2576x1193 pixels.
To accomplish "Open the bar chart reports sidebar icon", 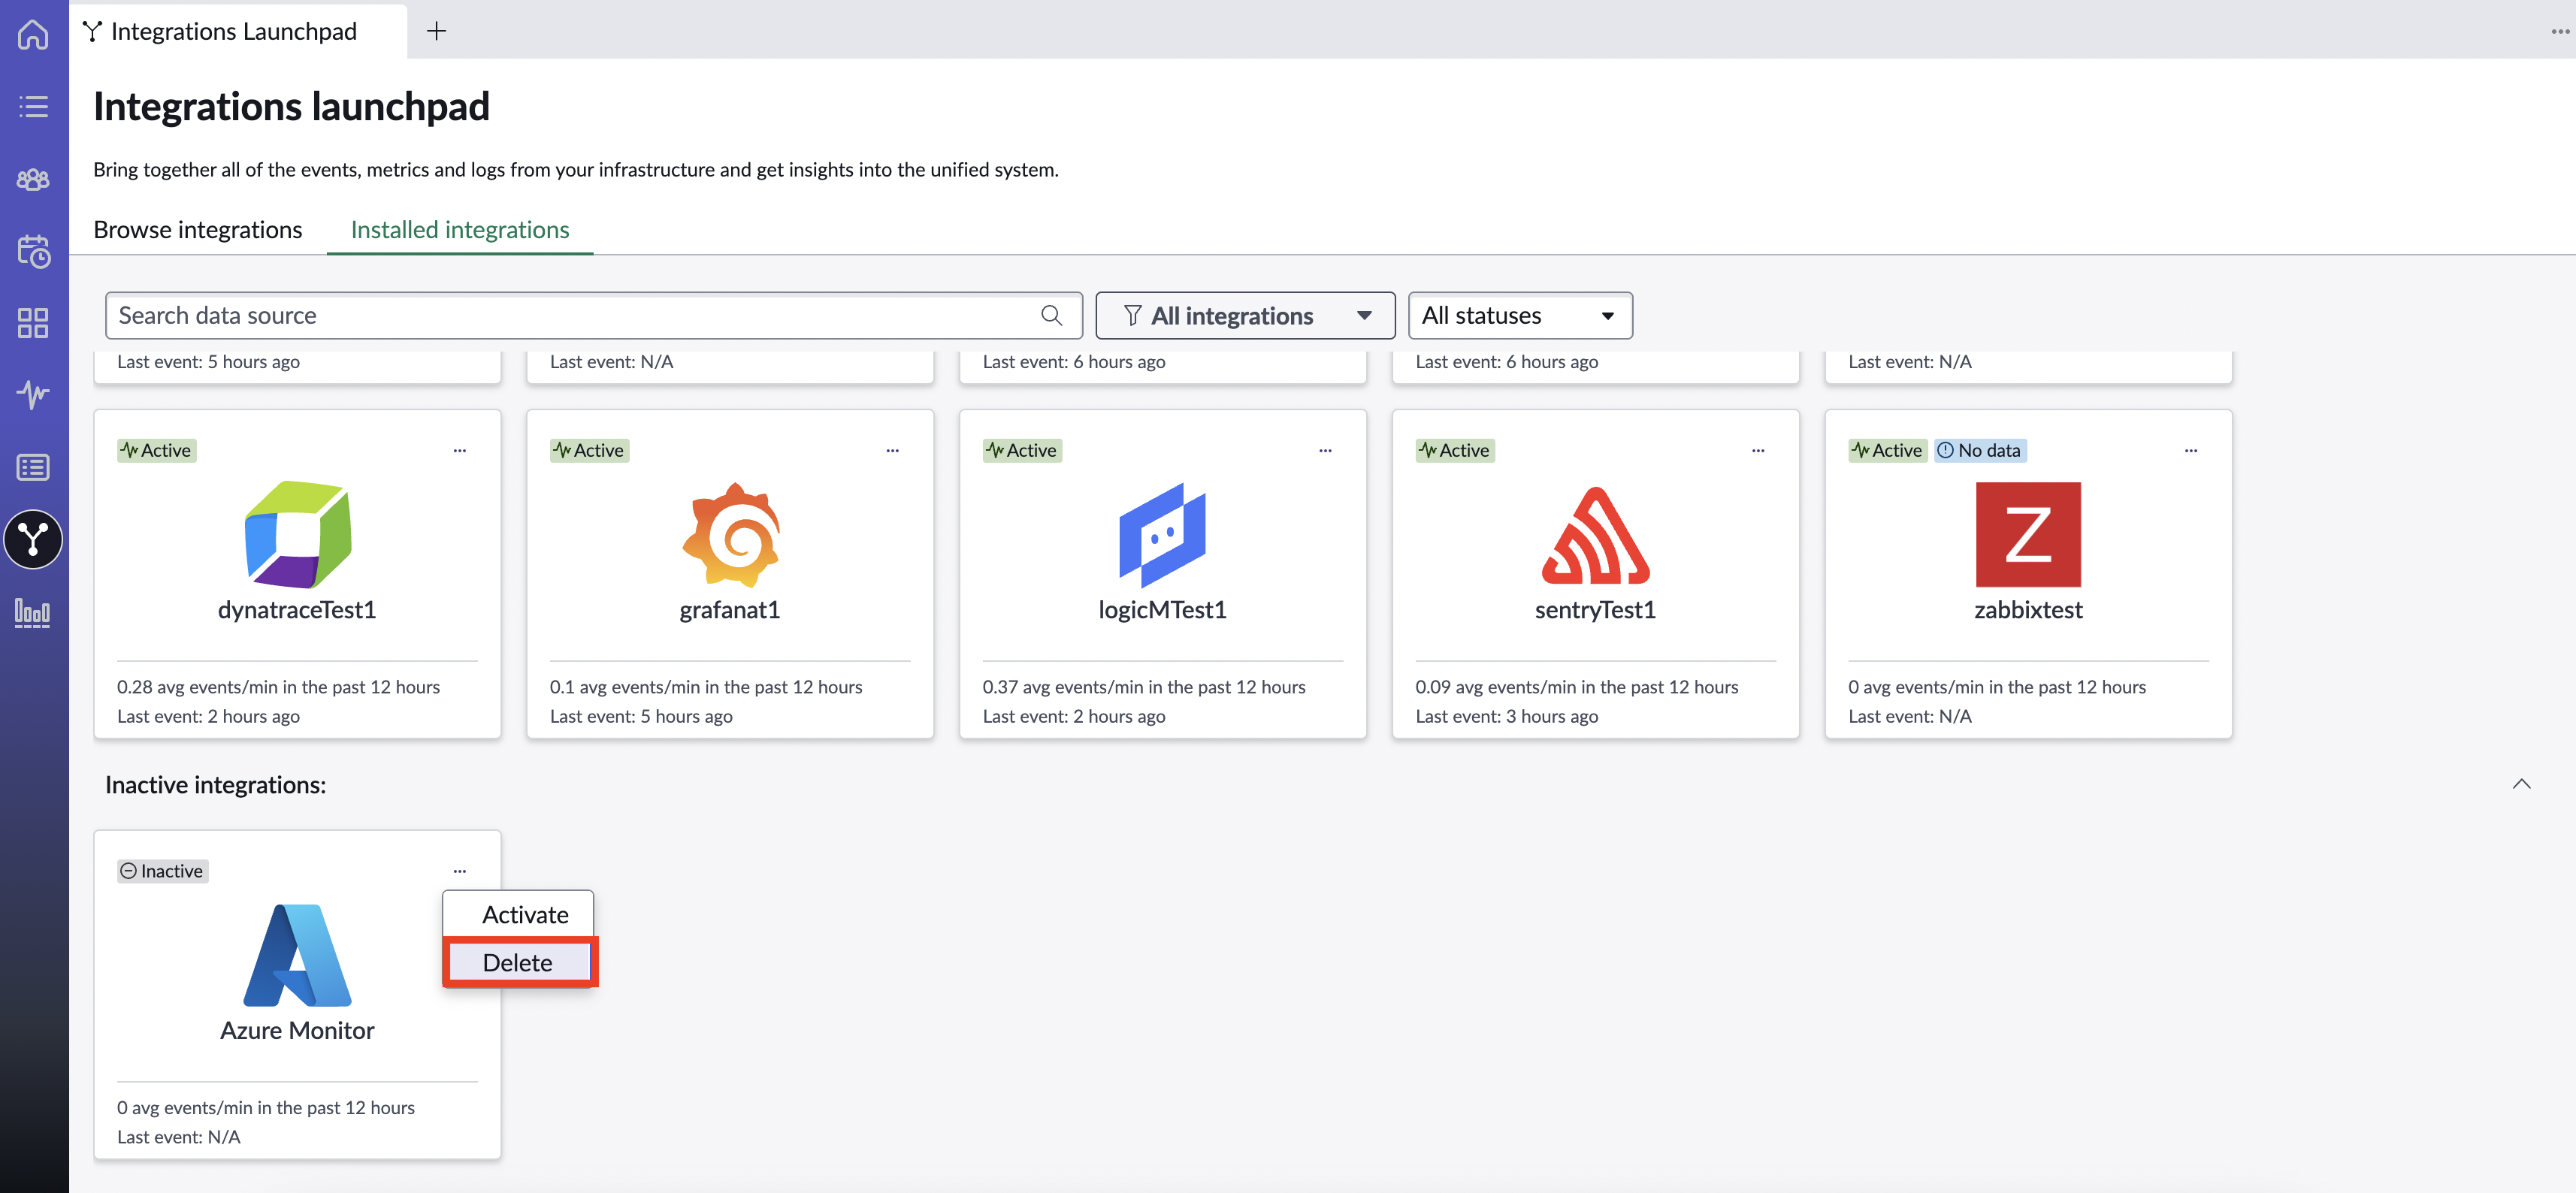I will tap(33, 612).
